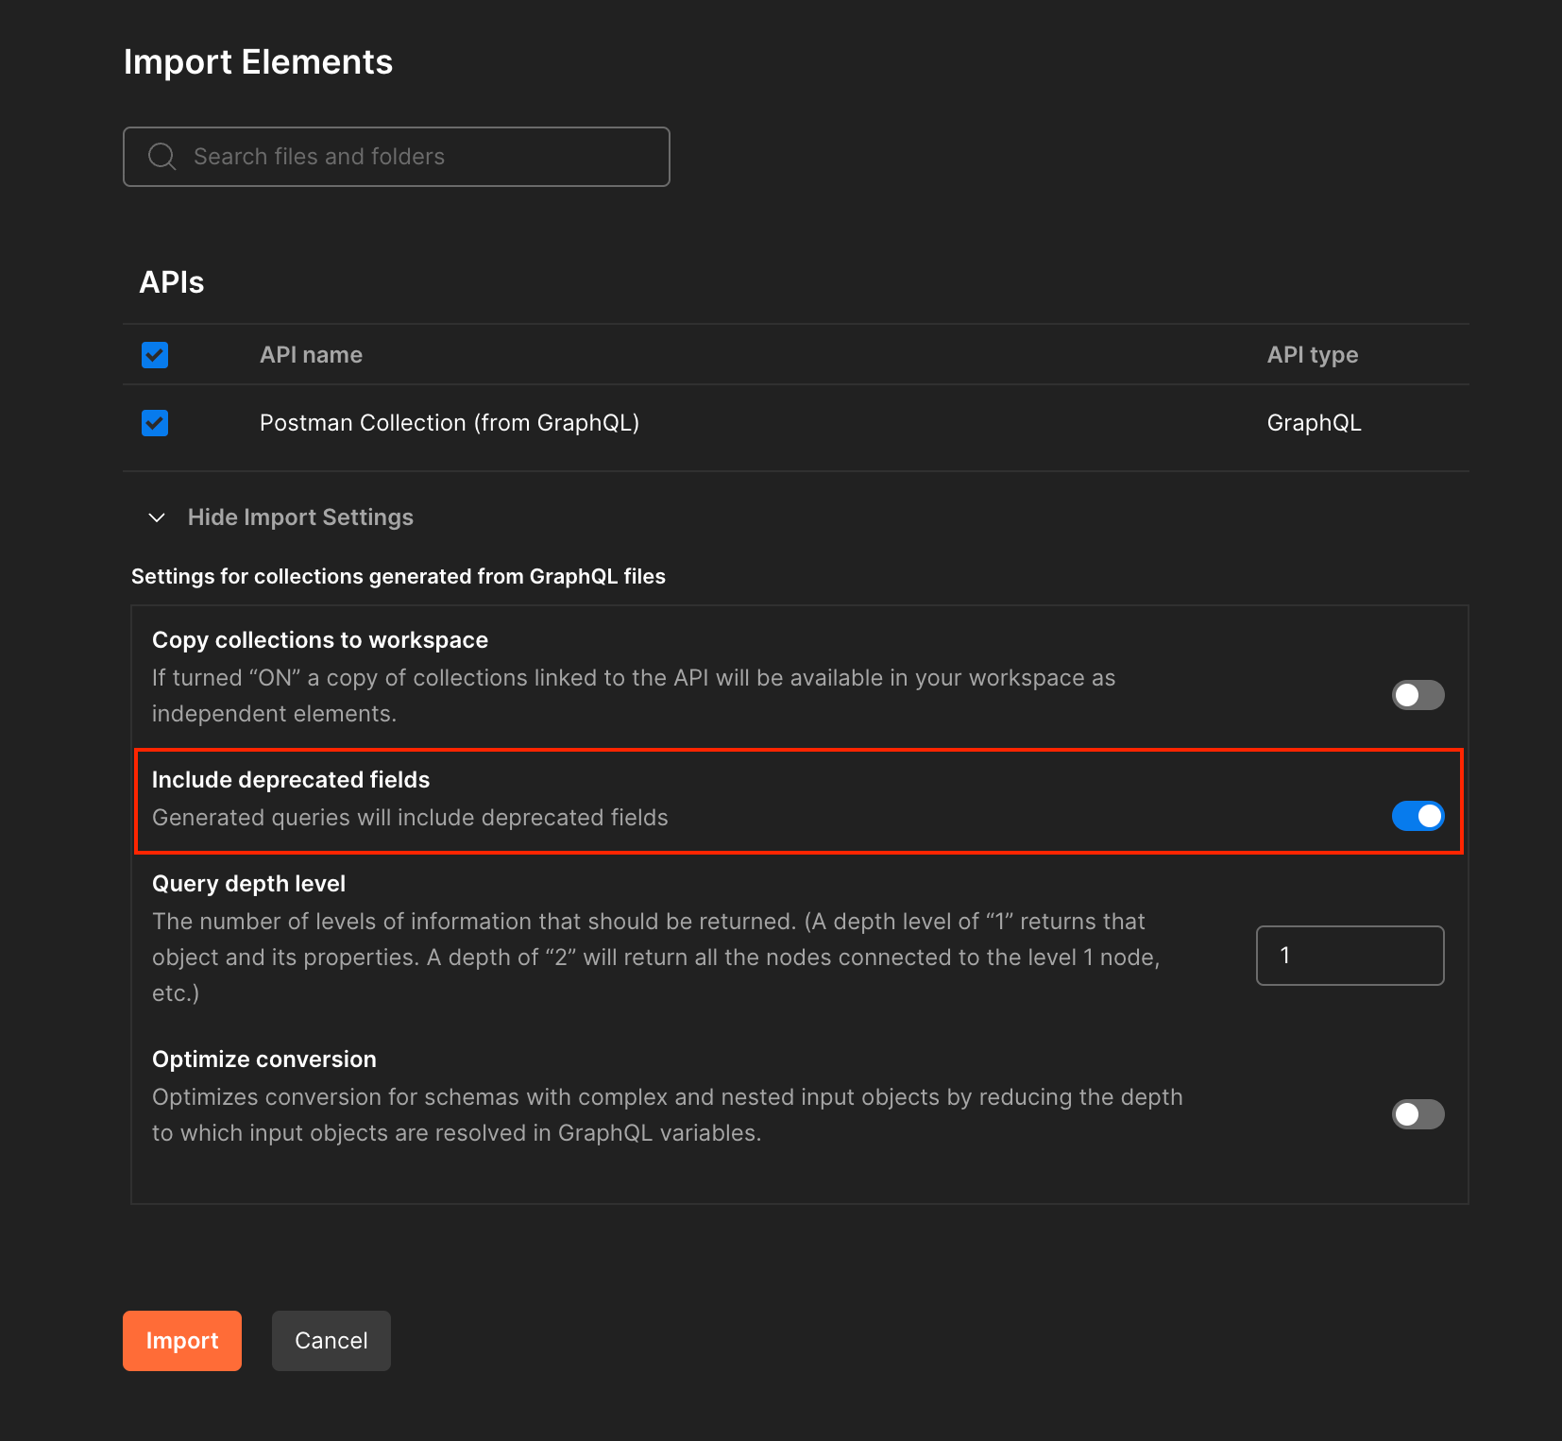Screen dimensions: 1562x1441
Task: Disable the Include deprecated fields toggle
Action: point(1418,816)
